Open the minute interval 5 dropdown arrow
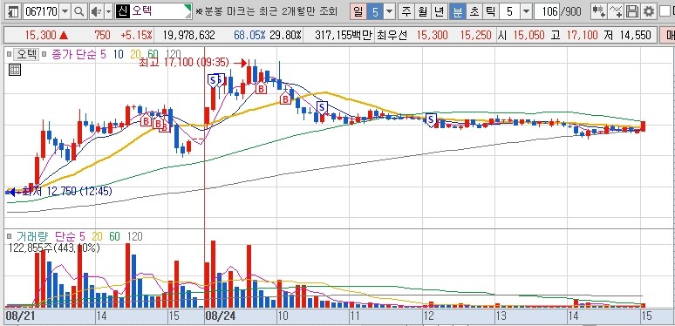Viewport: 675px width, 326px height. [x=526, y=11]
